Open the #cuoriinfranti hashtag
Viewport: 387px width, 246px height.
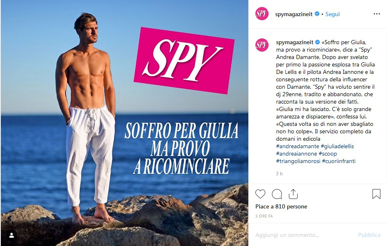339,161
